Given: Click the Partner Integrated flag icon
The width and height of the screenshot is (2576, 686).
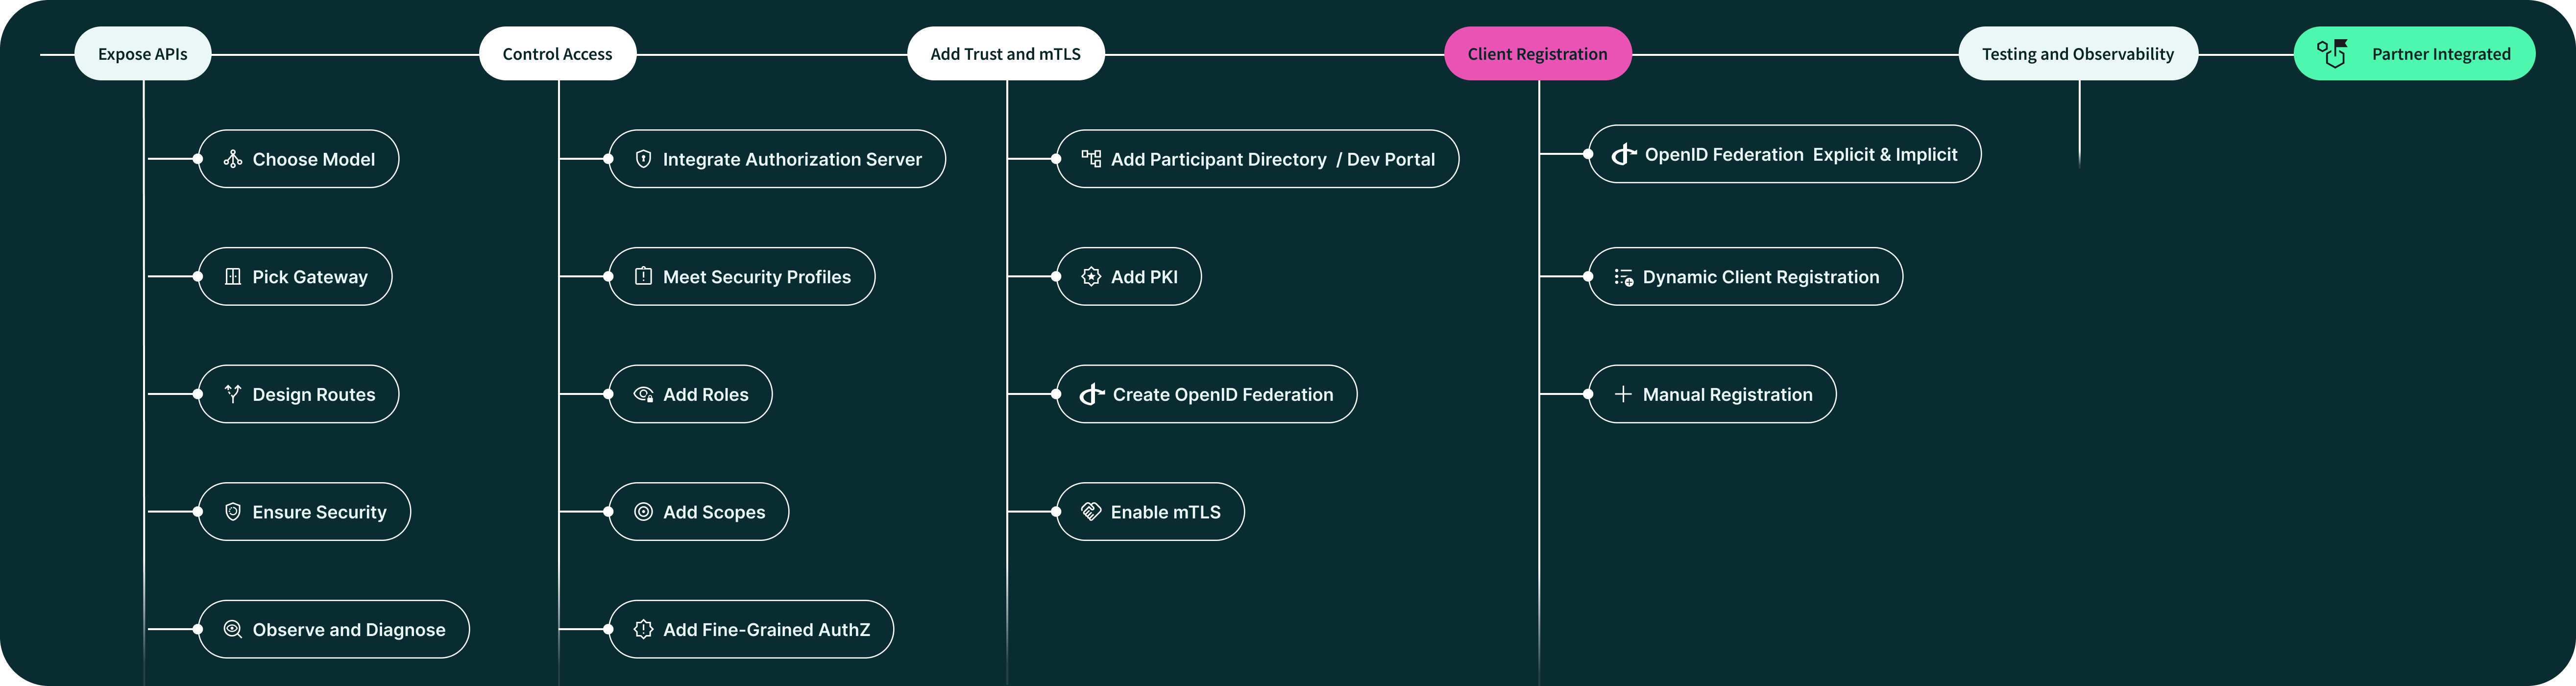Looking at the screenshot, I should point(2332,53).
